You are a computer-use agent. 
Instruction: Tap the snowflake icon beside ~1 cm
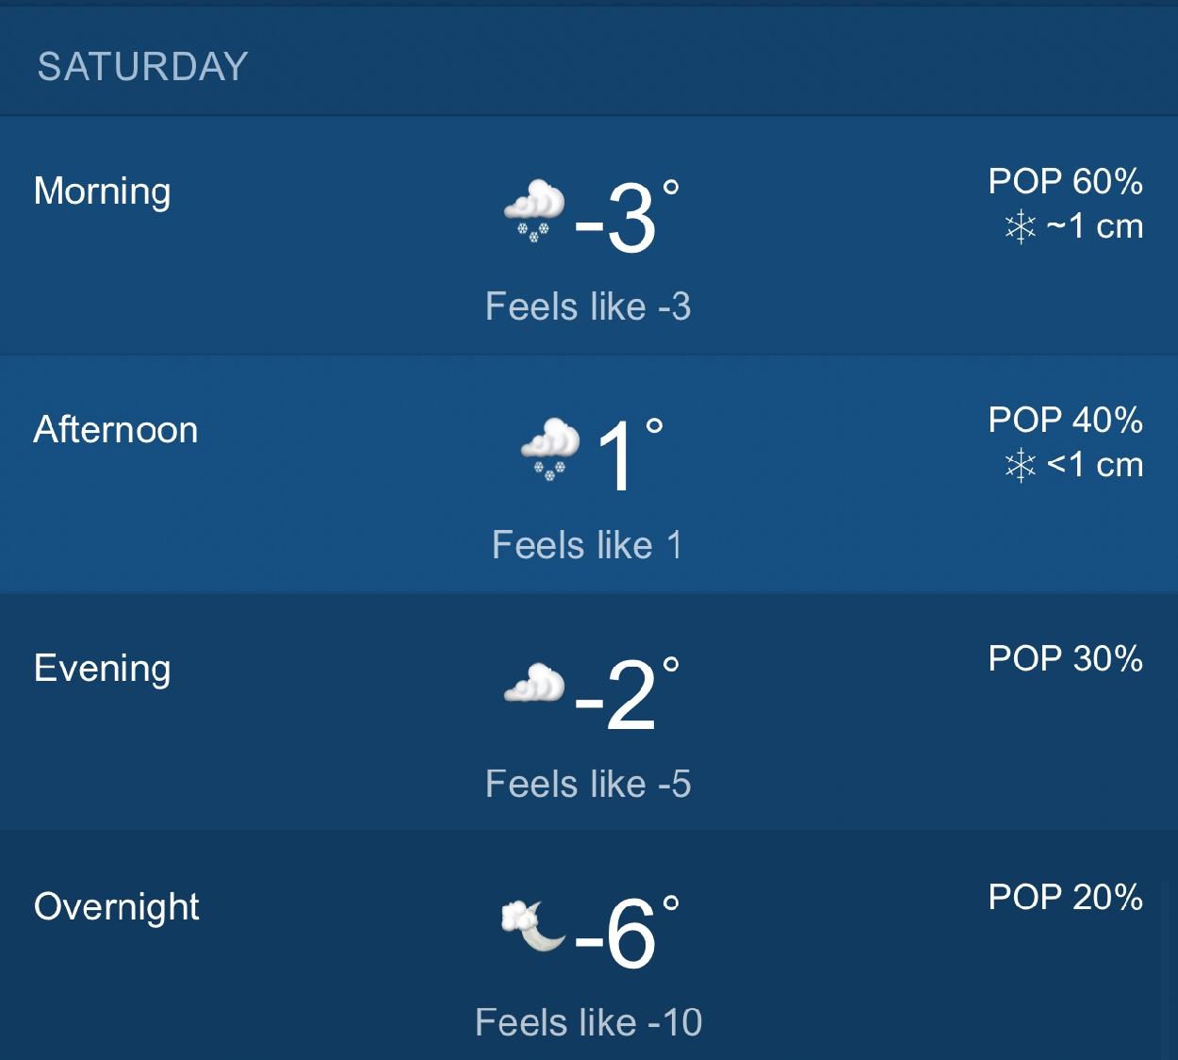1020,226
